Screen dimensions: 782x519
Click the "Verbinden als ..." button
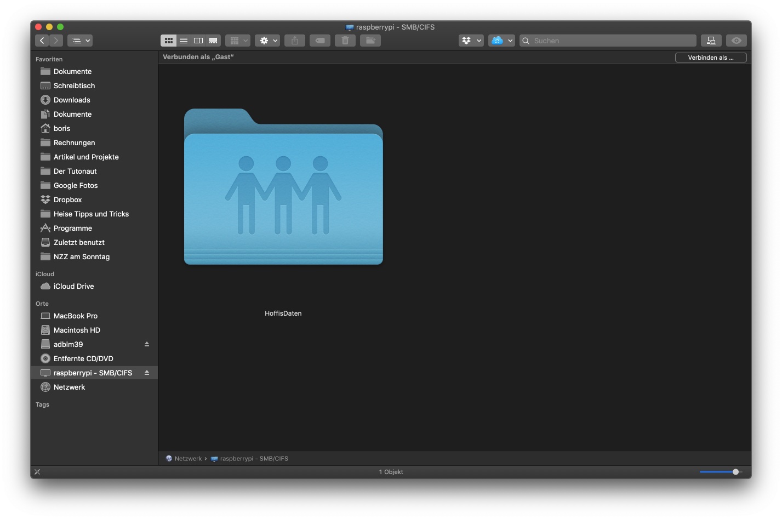[710, 58]
